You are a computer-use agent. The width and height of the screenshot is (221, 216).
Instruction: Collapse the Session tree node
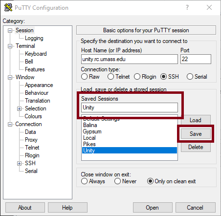[10, 30]
